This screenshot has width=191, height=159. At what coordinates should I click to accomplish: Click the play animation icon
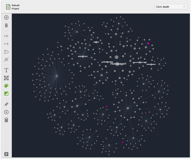pyautogui.click(x=6, y=112)
